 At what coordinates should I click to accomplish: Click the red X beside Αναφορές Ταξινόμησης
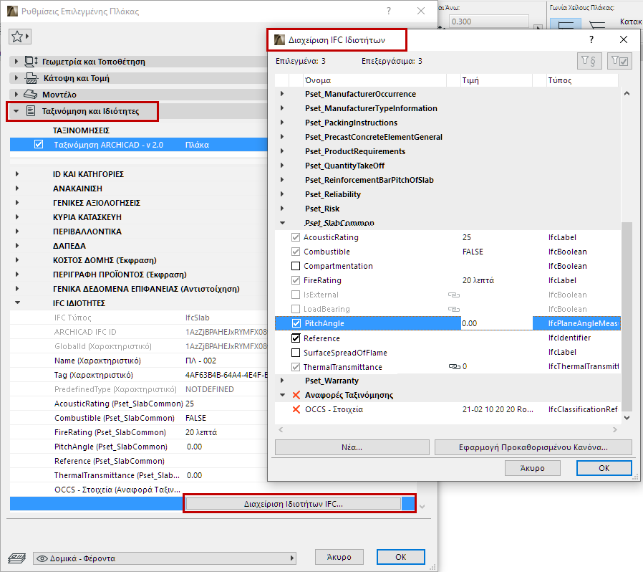point(296,395)
